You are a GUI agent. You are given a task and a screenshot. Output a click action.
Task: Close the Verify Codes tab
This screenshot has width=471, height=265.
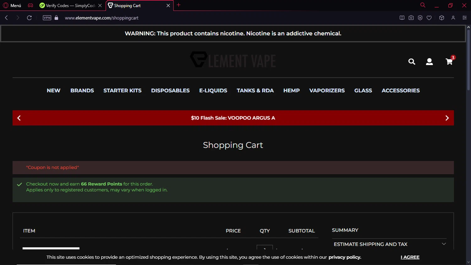click(x=100, y=6)
